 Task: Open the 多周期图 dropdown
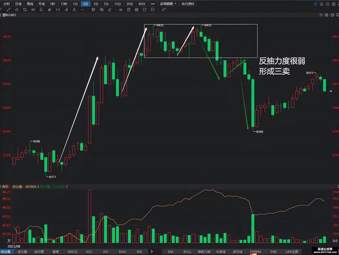[168, 4]
